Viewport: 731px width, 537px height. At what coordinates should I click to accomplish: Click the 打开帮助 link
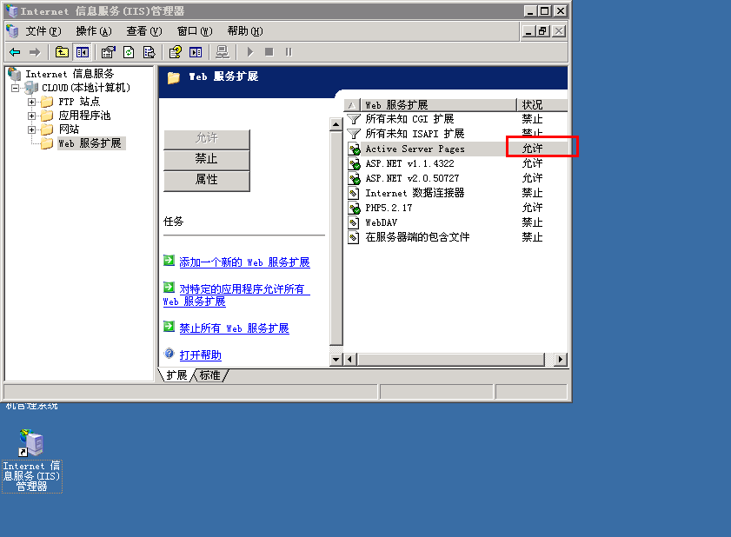click(200, 355)
